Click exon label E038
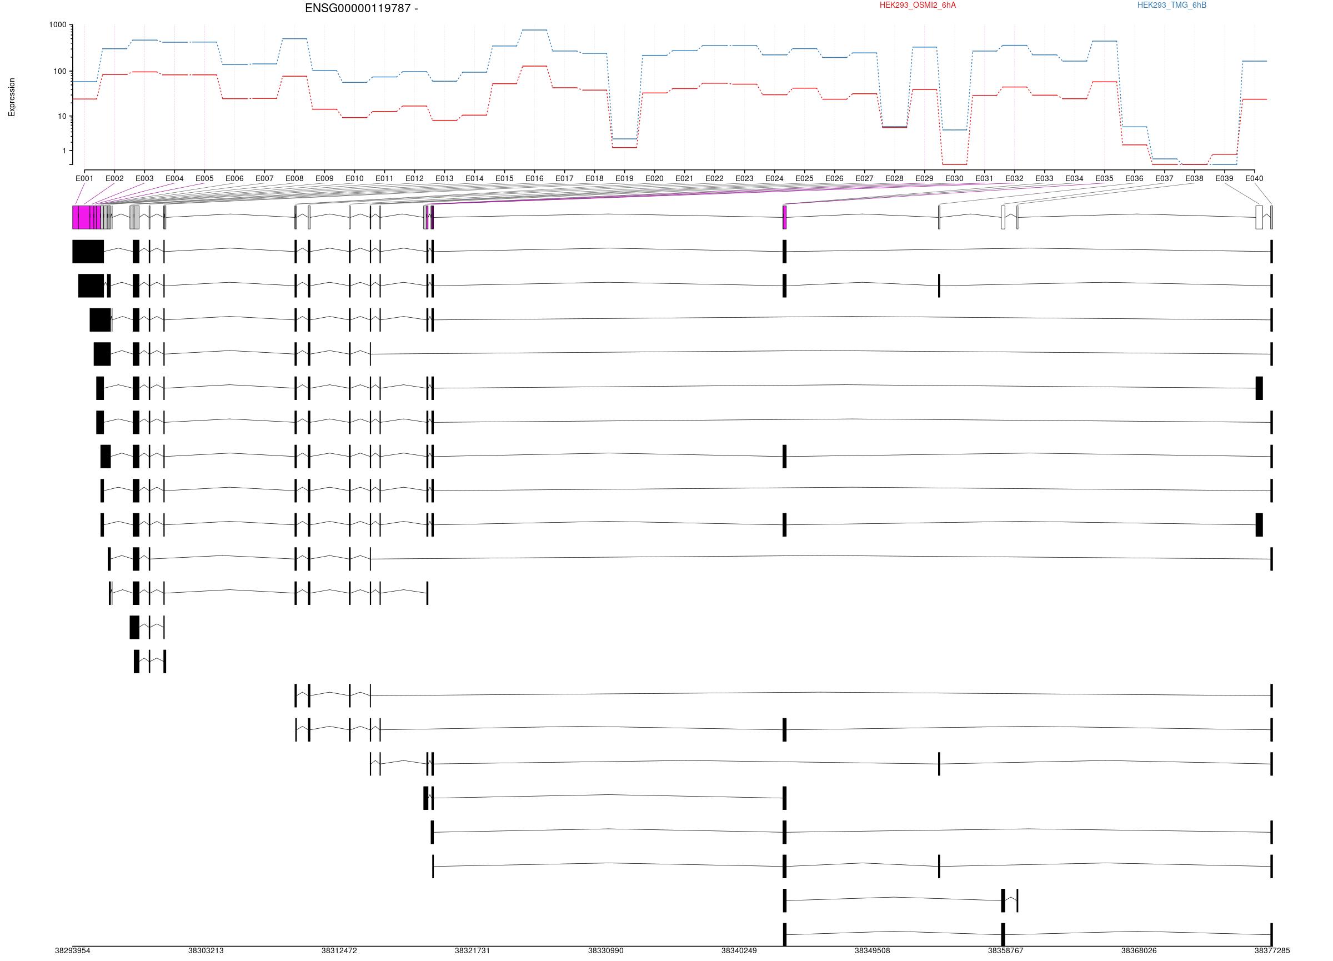The image size is (1333, 961). coord(1194,179)
